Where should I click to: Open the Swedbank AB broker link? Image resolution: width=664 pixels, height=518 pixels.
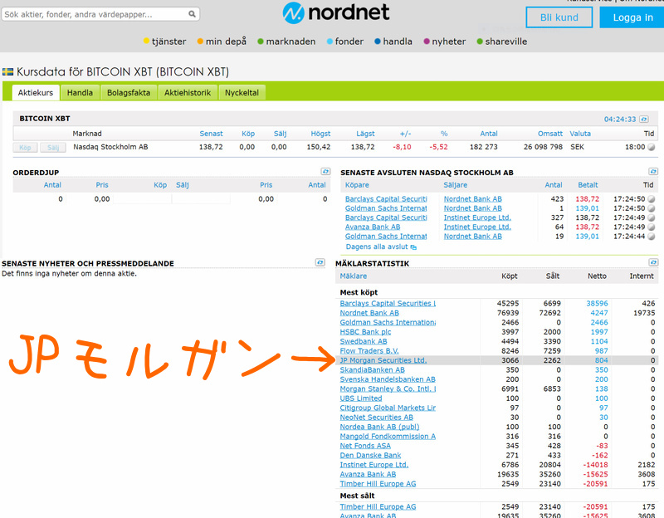point(364,341)
